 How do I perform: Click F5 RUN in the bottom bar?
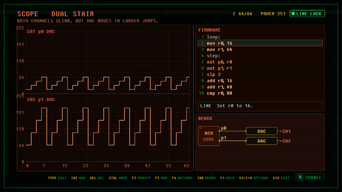[x=161, y=178]
